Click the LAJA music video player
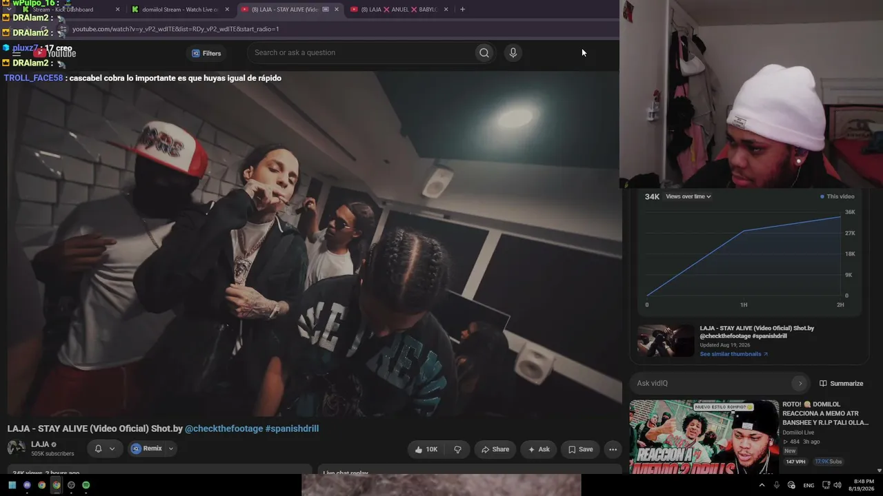The width and height of the screenshot is (883, 496). [315, 242]
